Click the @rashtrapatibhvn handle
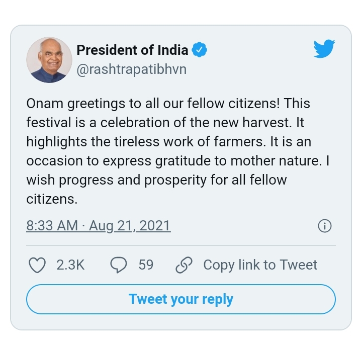Viewport: 362px width, 343px height. tap(132, 69)
